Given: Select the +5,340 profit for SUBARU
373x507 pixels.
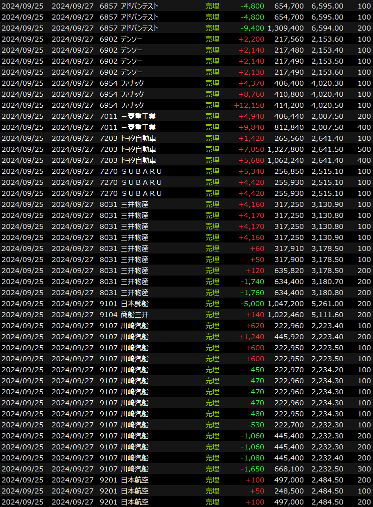Looking at the screenshot, I should point(251,171).
